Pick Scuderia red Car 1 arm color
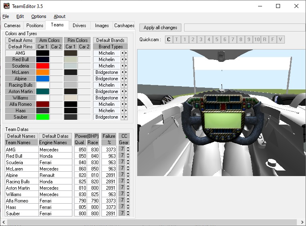 click(42, 66)
